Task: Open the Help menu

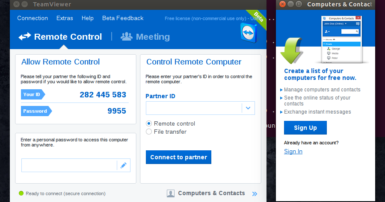Action: [x=87, y=18]
